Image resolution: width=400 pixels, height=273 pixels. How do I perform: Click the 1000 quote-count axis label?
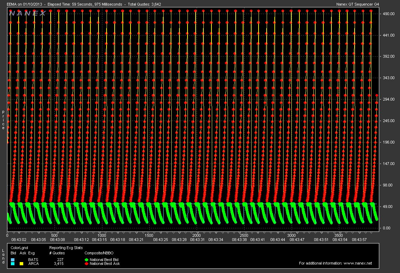[102, 235]
